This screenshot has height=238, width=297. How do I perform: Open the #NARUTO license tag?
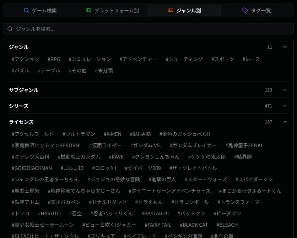tap(49, 213)
